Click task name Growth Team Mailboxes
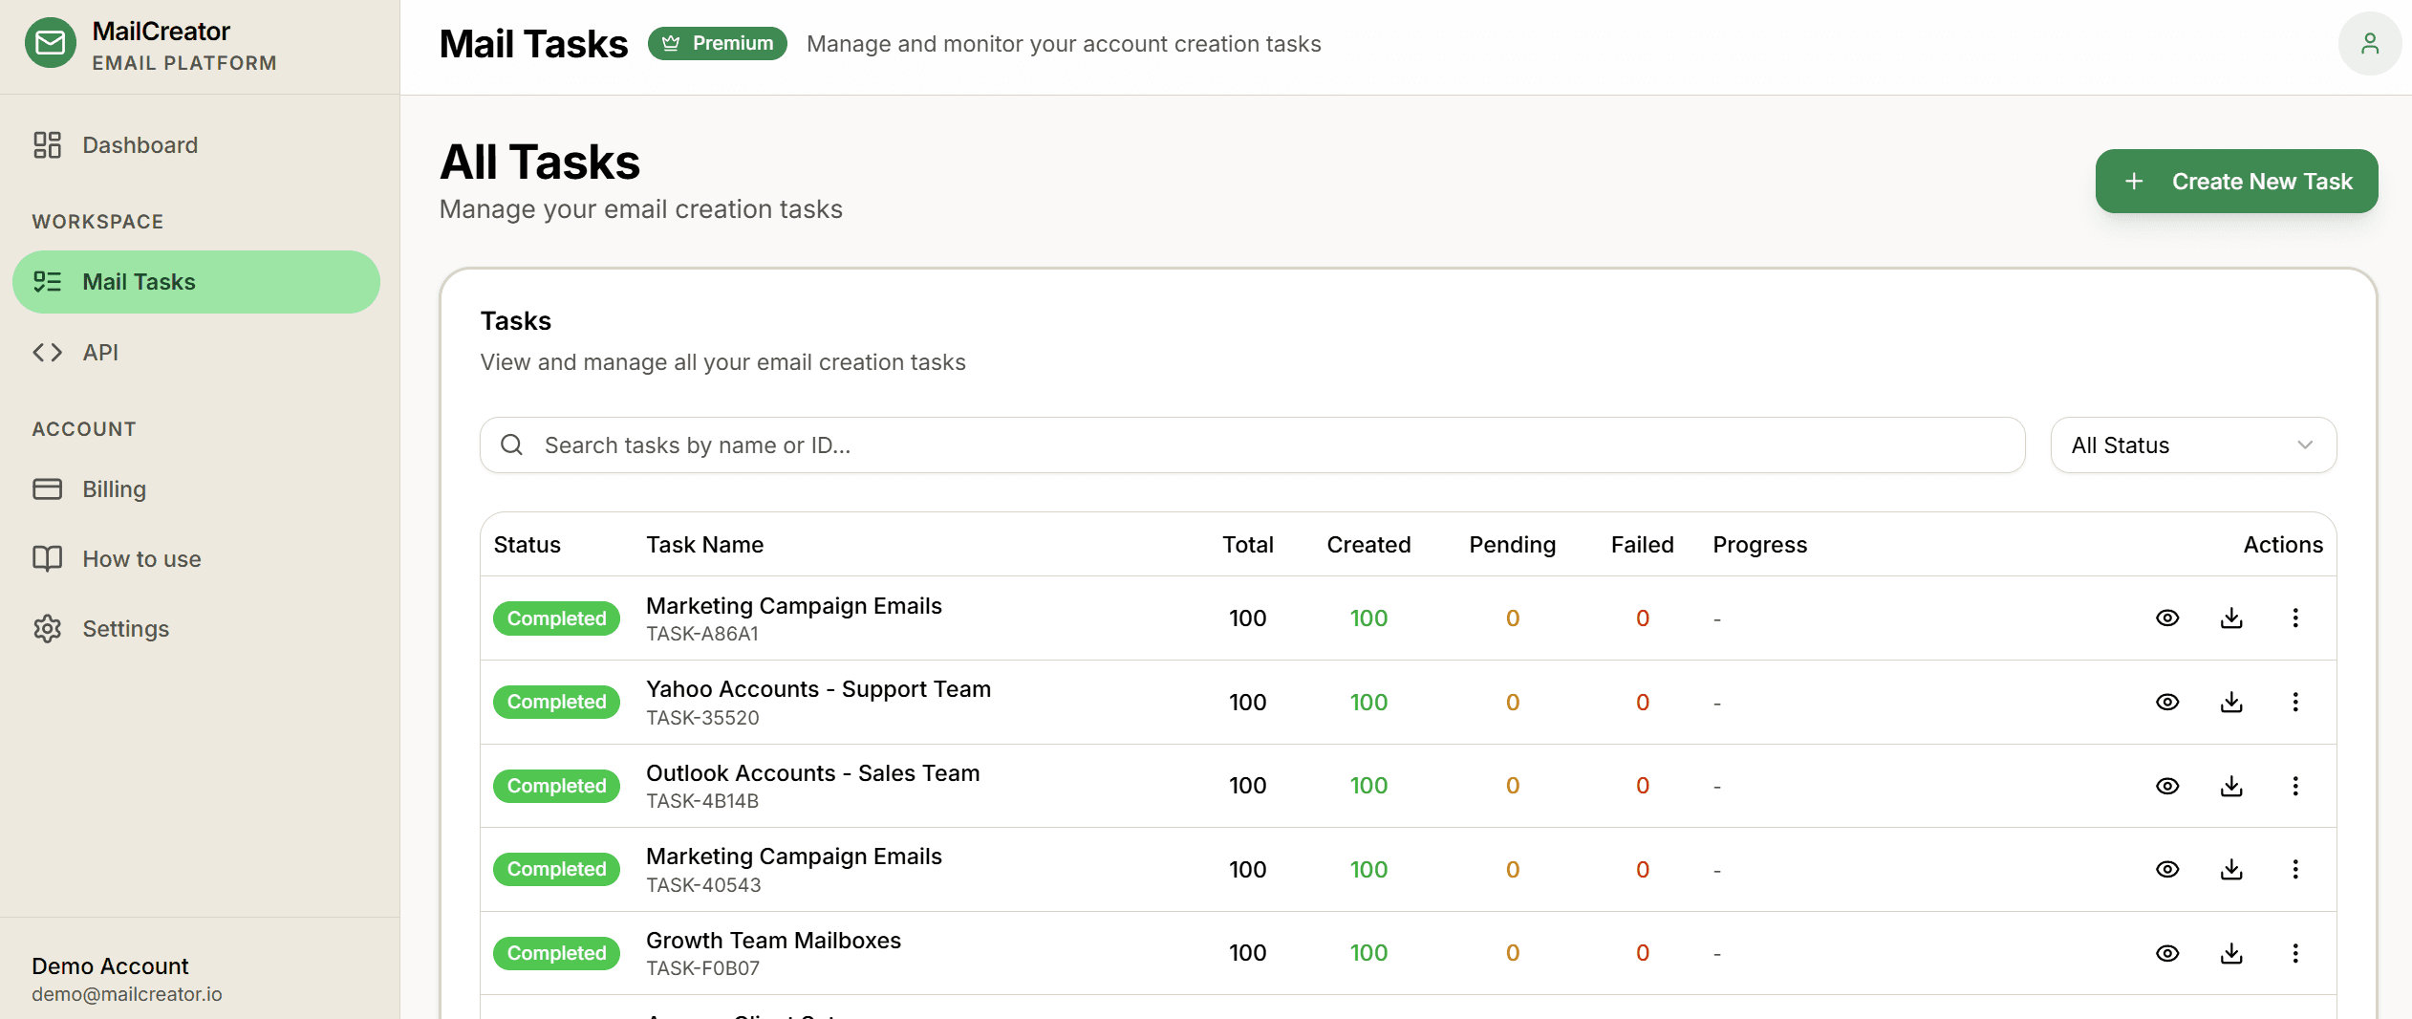The image size is (2412, 1019). coord(773,941)
